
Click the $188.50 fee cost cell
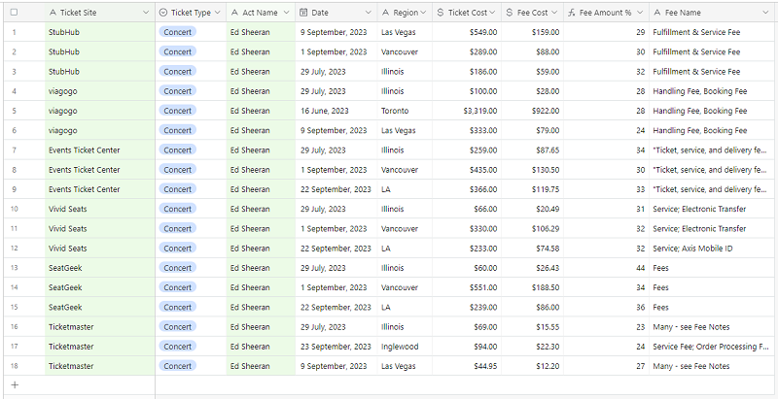pos(532,287)
